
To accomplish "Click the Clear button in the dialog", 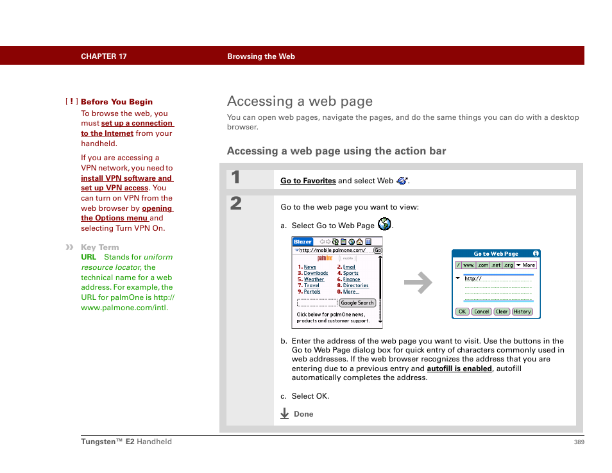I will (502, 311).
